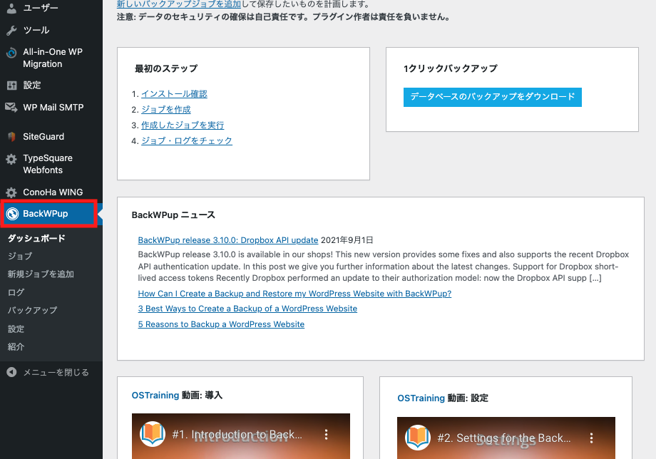The height and width of the screenshot is (459, 656).
Task: Open the three-dot menu on Settings video
Action: [591, 438]
